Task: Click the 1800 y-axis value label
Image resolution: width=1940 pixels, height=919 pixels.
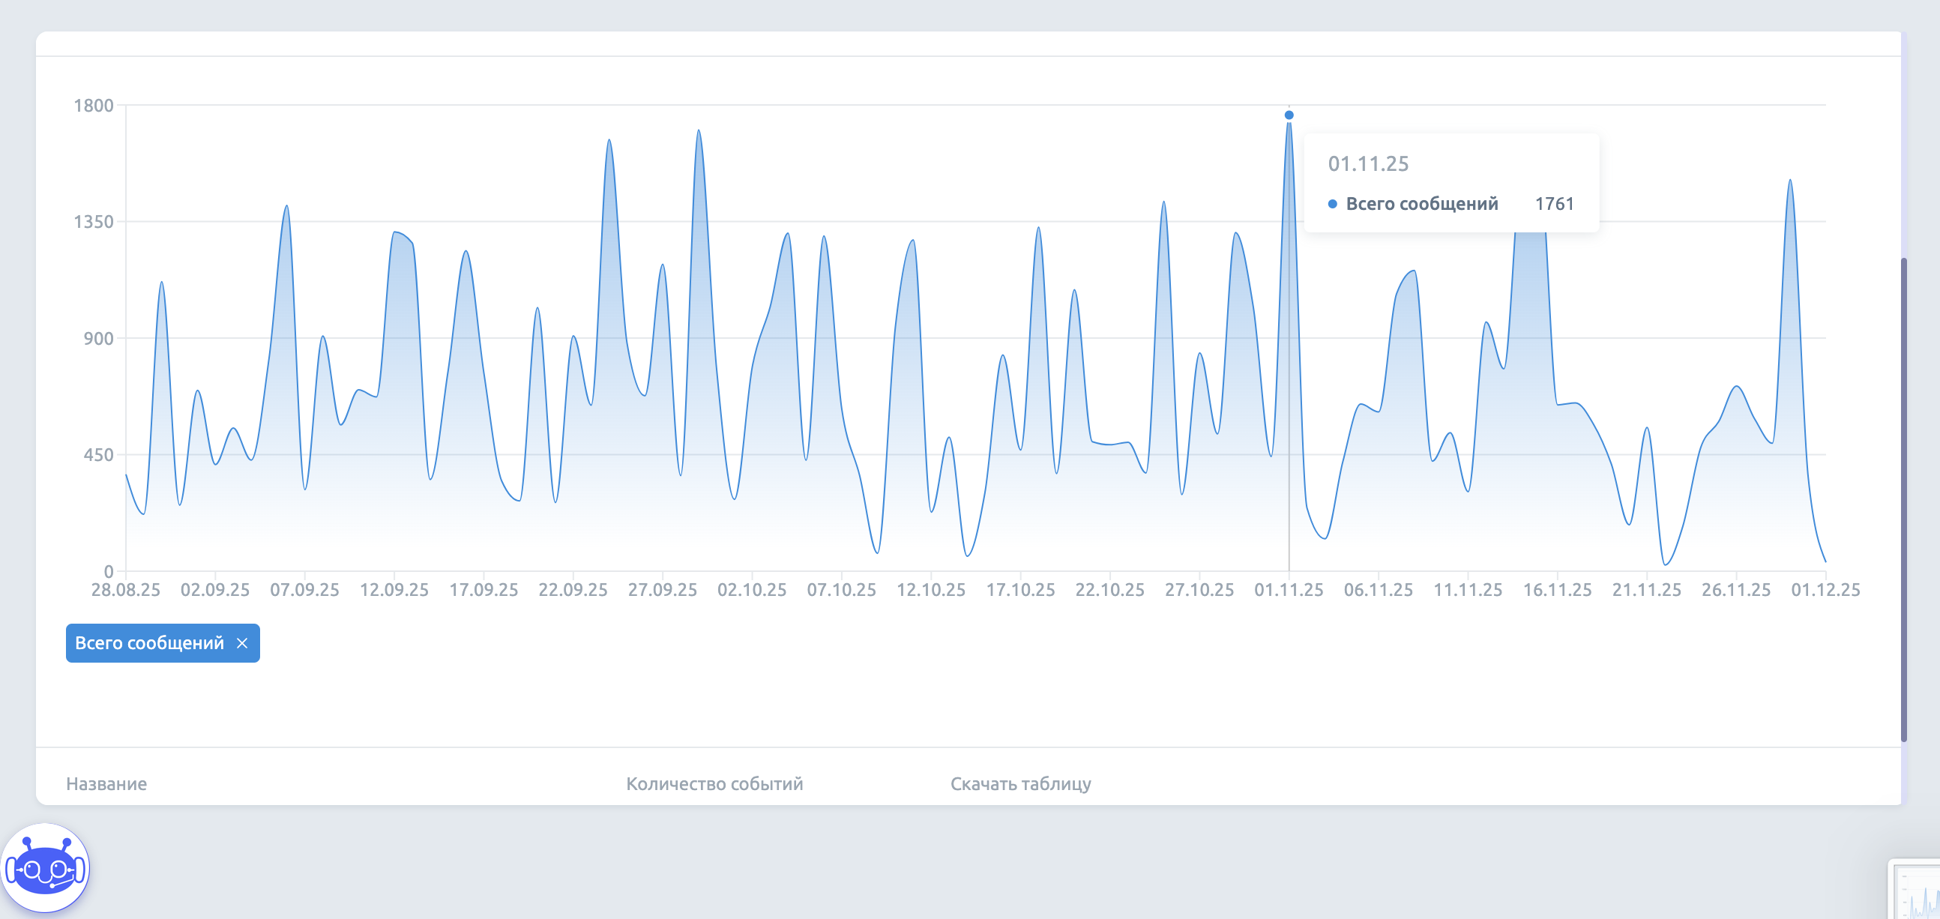Action: (94, 106)
